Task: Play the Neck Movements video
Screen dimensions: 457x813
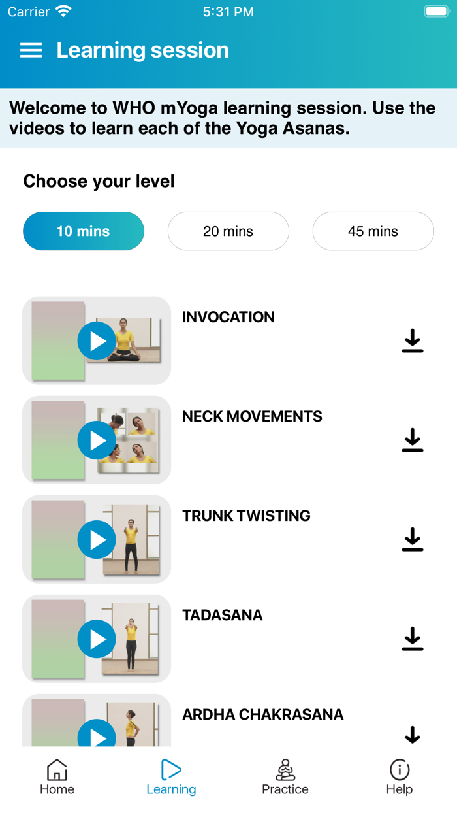Action: (x=97, y=440)
